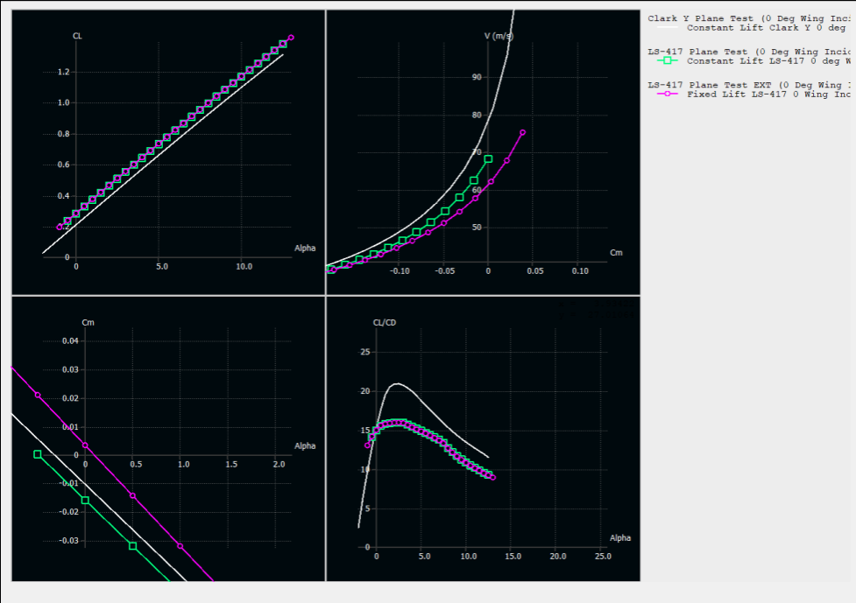Viewport: 856px width, 603px height.
Task: Click the first green square on the Cm-Alpha curve
Action: [x=37, y=454]
